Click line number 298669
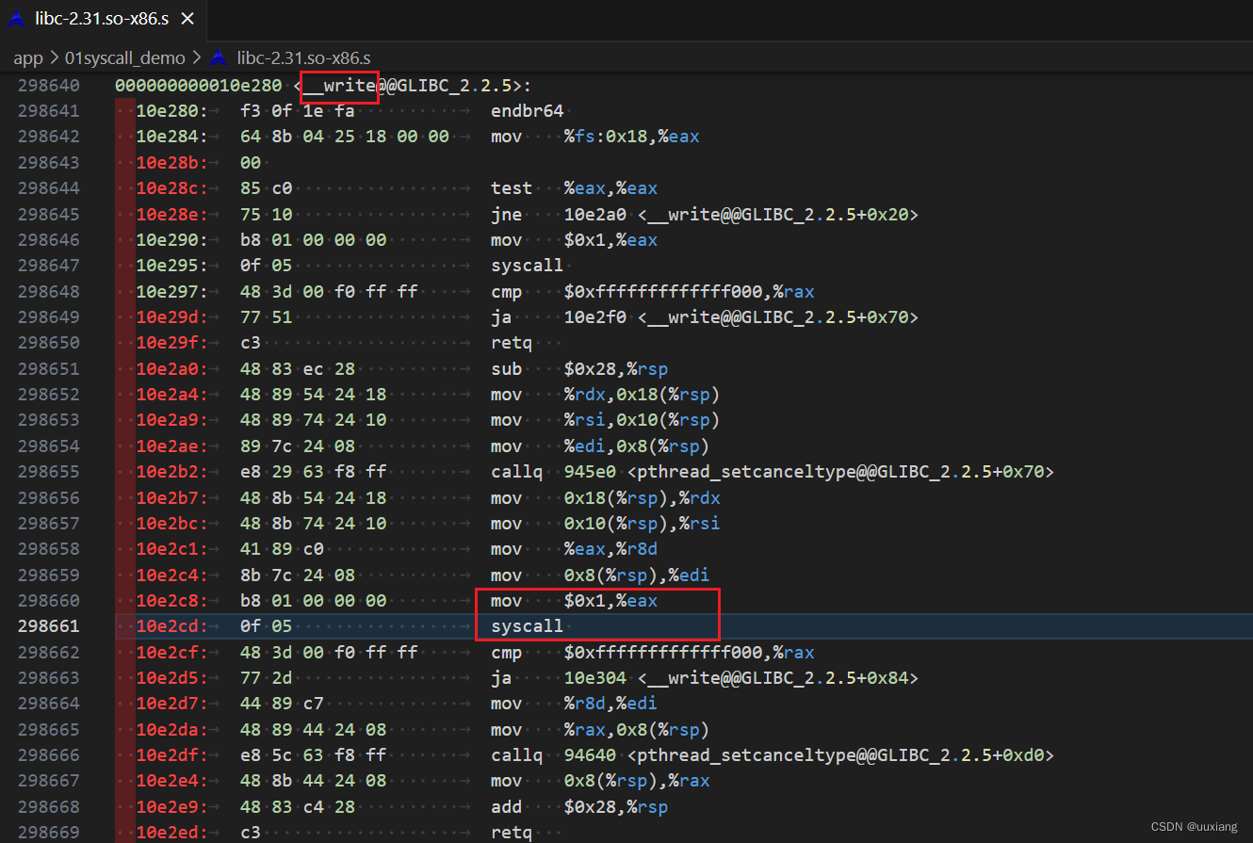Screen dimensions: 1253x843 point(49,833)
